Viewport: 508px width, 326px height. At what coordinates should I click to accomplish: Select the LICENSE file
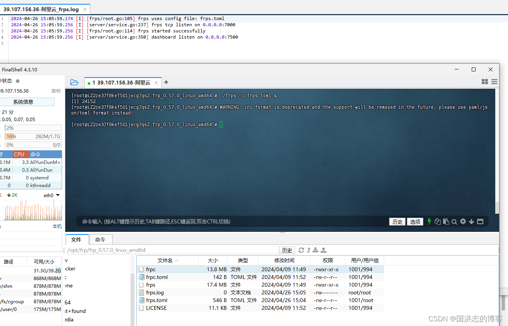pyautogui.click(x=260, y=308)
